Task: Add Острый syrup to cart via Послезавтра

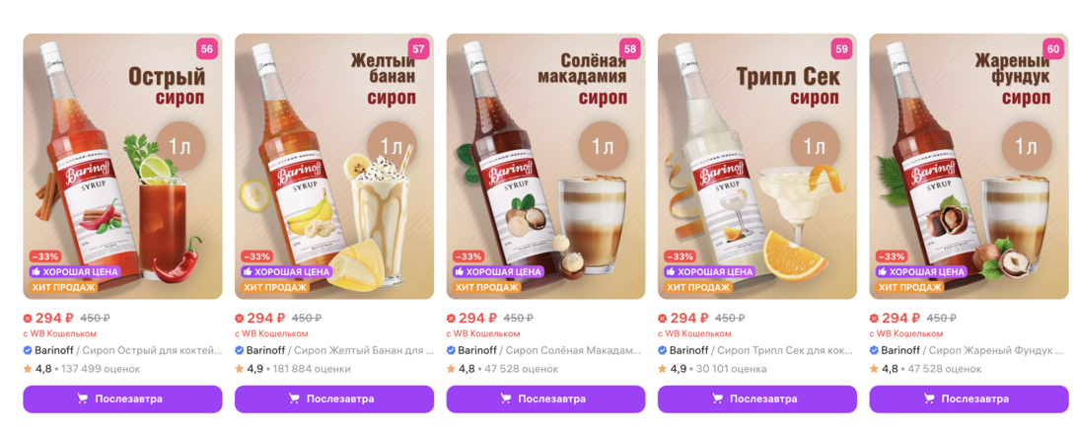Action: click(122, 399)
